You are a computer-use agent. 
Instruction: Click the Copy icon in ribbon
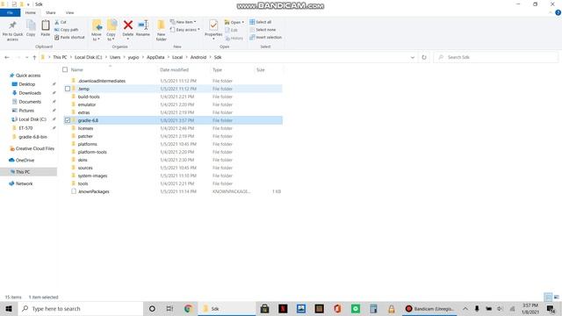(x=31, y=25)
